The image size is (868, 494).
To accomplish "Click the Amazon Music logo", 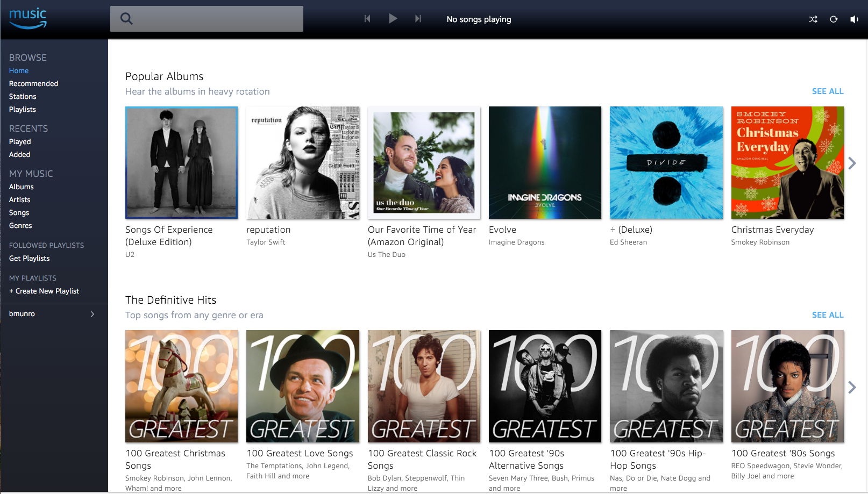I will (x=28, y=18).
